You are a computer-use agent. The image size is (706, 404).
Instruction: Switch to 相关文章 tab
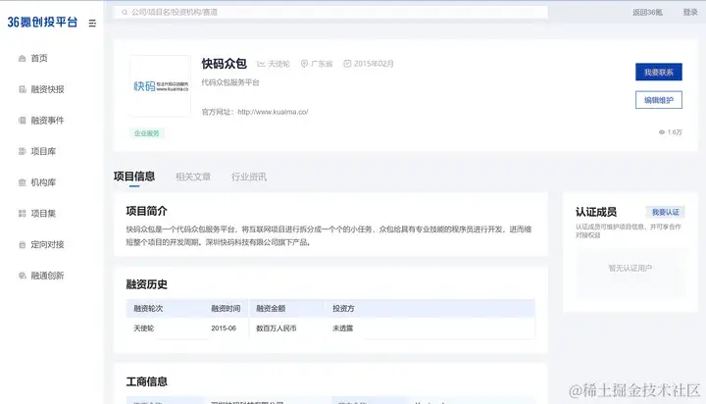(x=193, y=177)
